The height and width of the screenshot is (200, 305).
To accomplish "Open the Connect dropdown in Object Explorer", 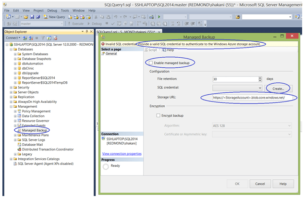I will [13, 38].
